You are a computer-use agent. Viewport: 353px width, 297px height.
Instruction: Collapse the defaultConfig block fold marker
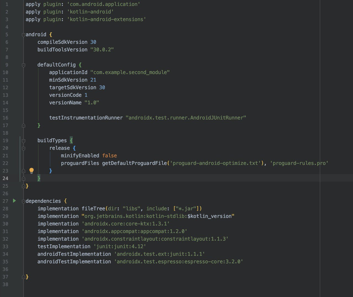coord(23,65)
